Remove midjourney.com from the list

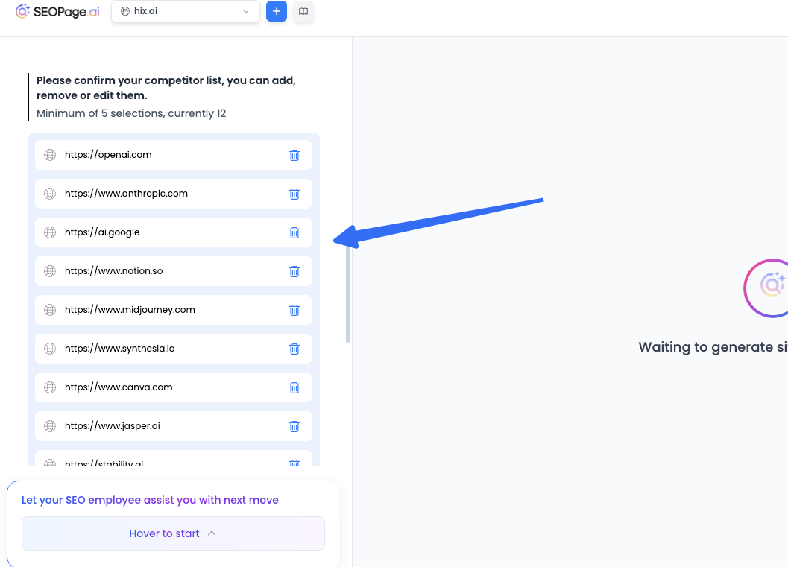[x=294, y=310]
